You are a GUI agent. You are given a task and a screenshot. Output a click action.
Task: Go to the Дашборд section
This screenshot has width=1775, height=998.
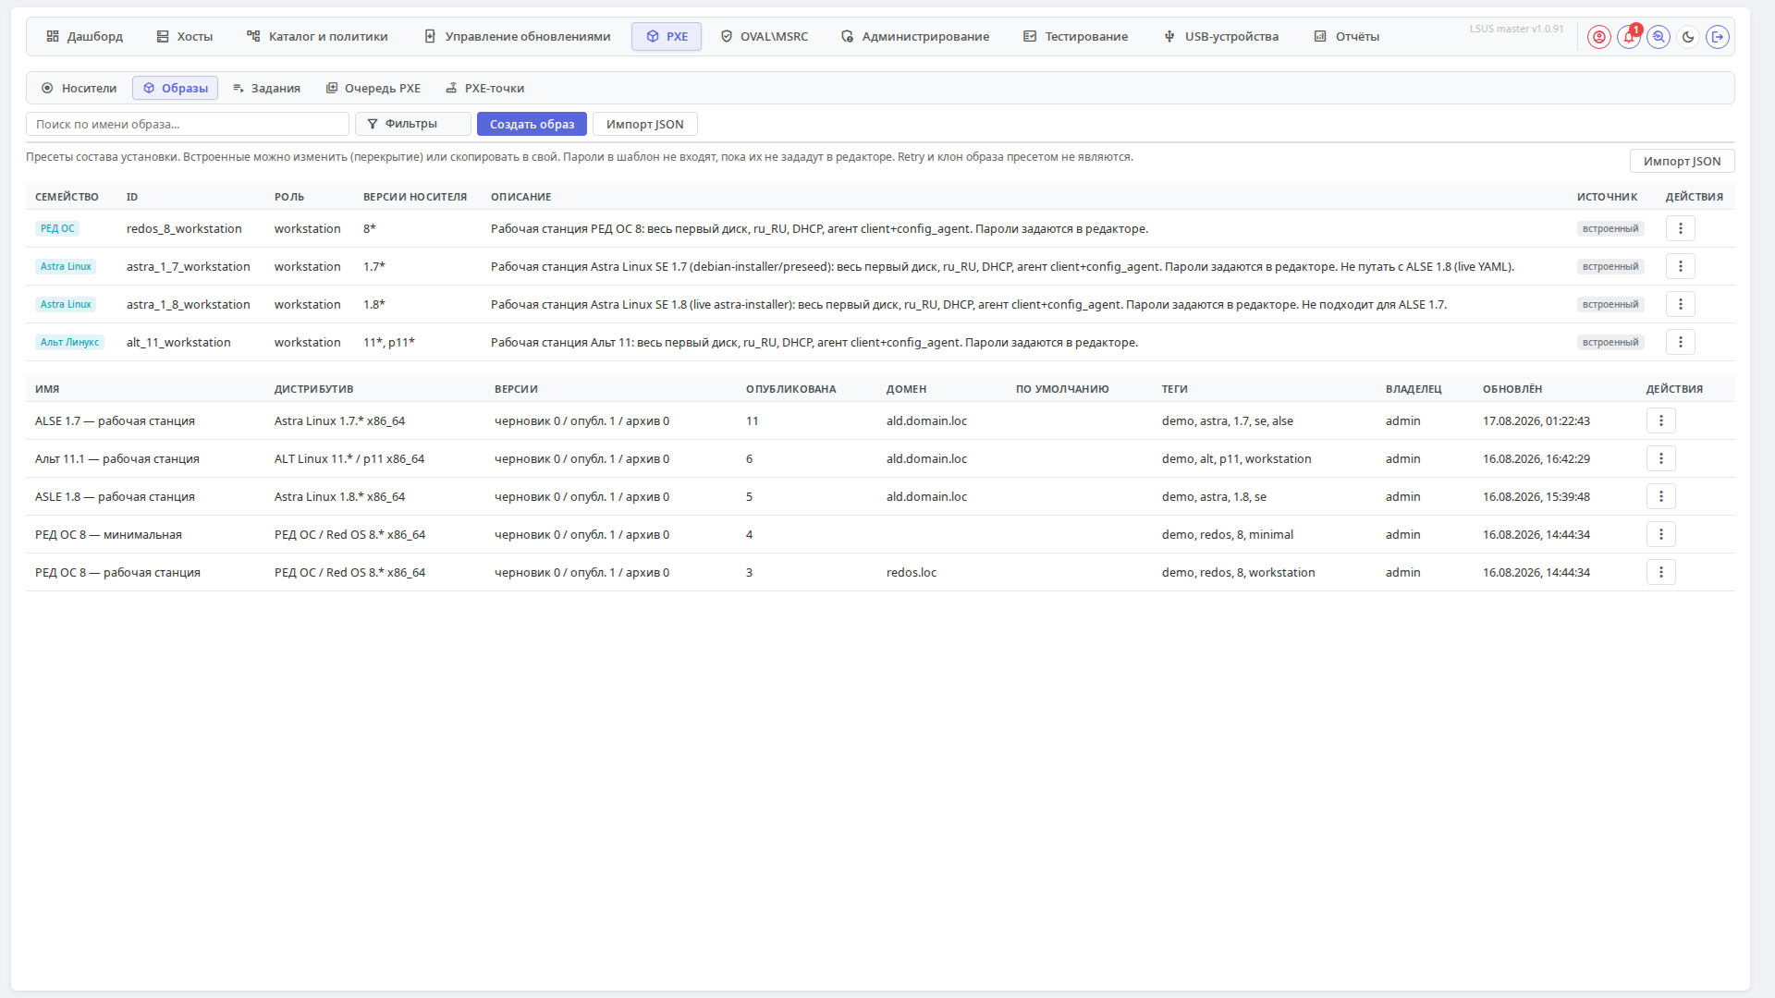click(x=84, y=37)
